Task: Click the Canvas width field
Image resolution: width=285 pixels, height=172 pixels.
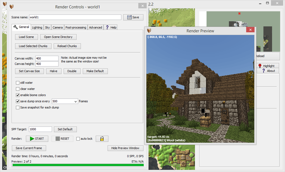Action: coord(47,58)
